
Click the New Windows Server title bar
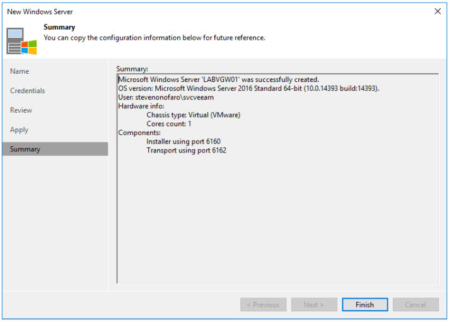(189, 11)
